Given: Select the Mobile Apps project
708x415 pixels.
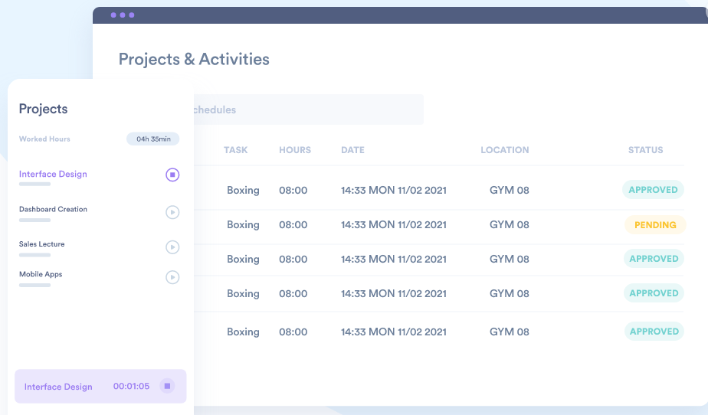Looking at the screenshot, I should click(41, 274).
